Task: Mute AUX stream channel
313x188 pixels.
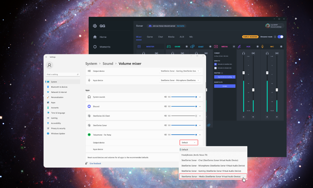Action: point(253,117)
